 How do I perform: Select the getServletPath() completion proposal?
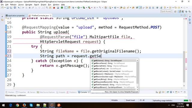[114, 66]
